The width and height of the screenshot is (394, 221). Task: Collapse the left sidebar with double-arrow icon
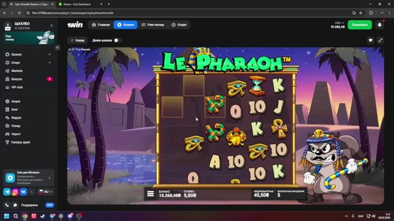click(57, 48)
